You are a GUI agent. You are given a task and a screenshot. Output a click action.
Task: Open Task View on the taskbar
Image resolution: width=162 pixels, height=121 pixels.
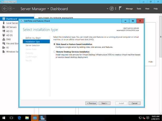coord(12,118)
